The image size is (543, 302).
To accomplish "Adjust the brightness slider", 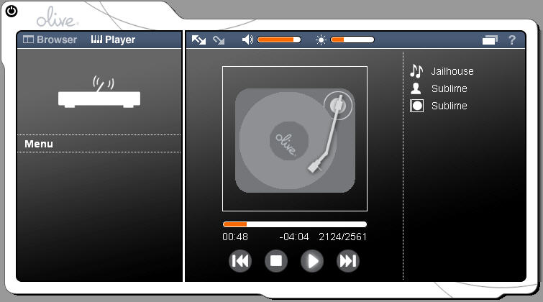I will pos(352,40).
